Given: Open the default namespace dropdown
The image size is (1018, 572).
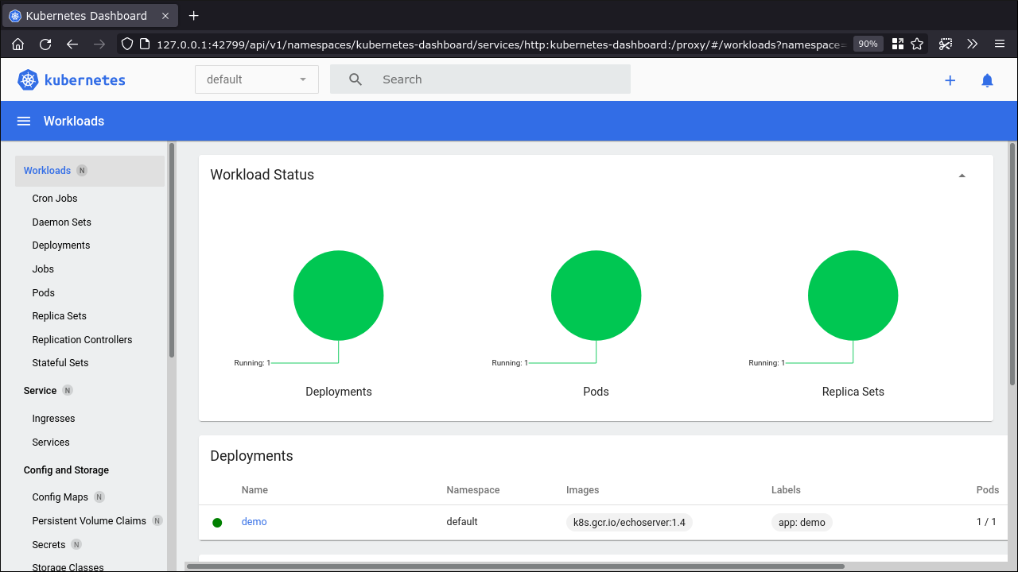Looking at the screenshot, I should [x=256, y=79].
